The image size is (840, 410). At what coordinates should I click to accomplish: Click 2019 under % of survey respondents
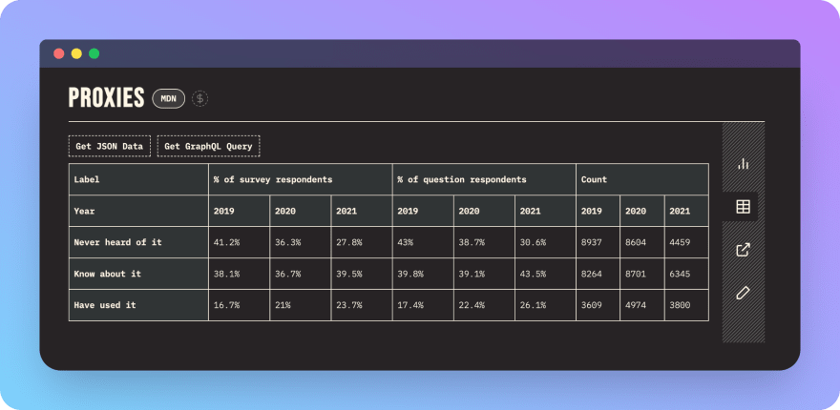pos(239,211)
